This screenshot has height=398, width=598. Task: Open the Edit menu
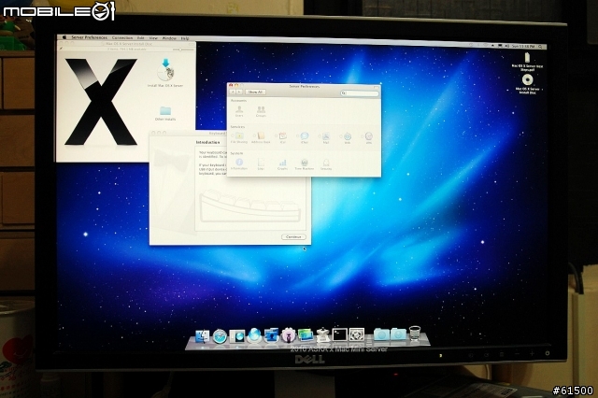(141, 37)
